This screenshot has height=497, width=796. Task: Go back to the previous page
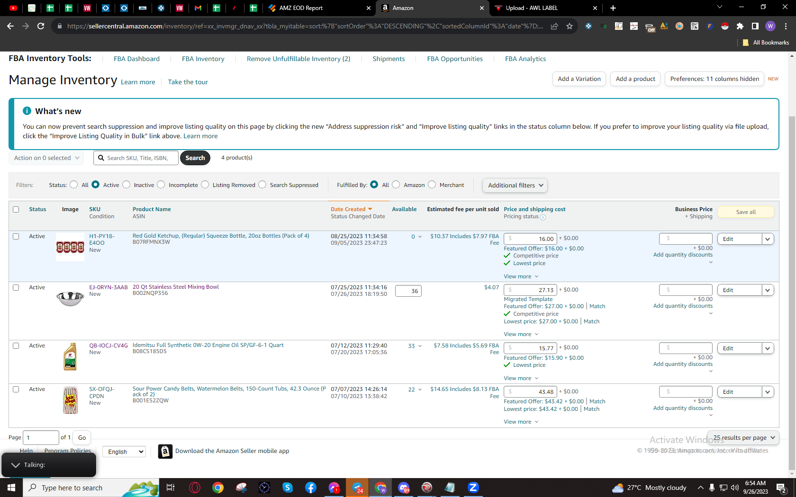click(x=10, y=26)
